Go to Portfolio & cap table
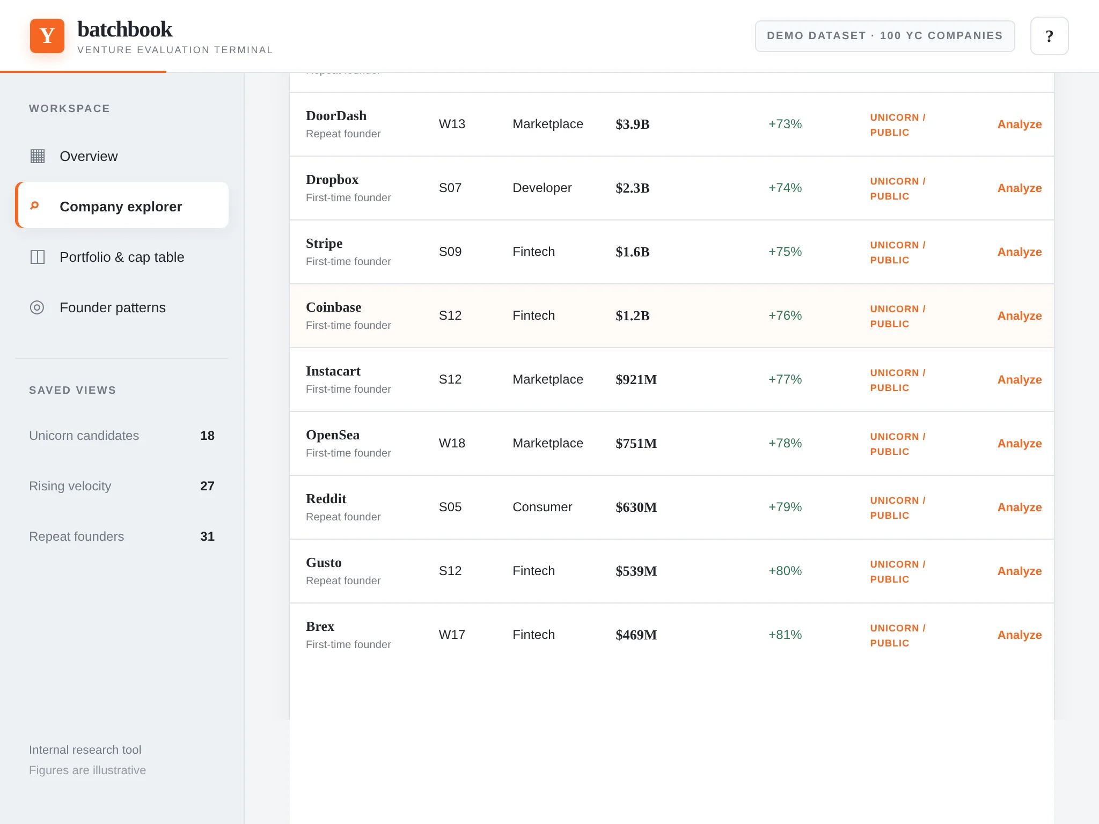This screenshot has height=824, width=1099. [122, 257]
